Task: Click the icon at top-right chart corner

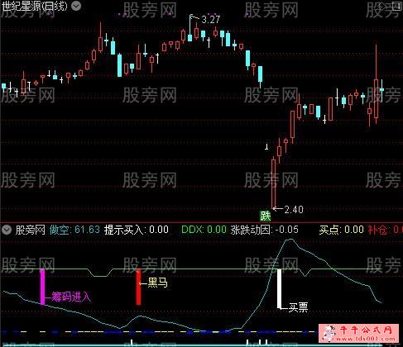Action: point(396,7)
